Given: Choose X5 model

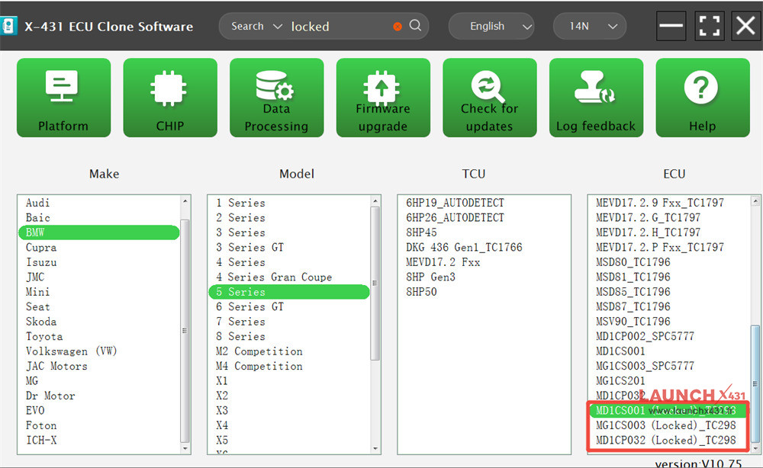Looking at the screenshot, I should (x=222, y=441).
